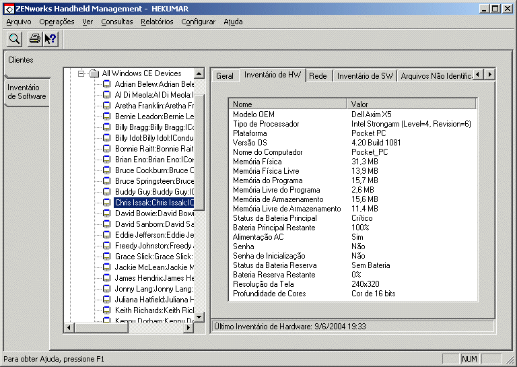Click the NUM indicator in status bar

pos(469,359)
